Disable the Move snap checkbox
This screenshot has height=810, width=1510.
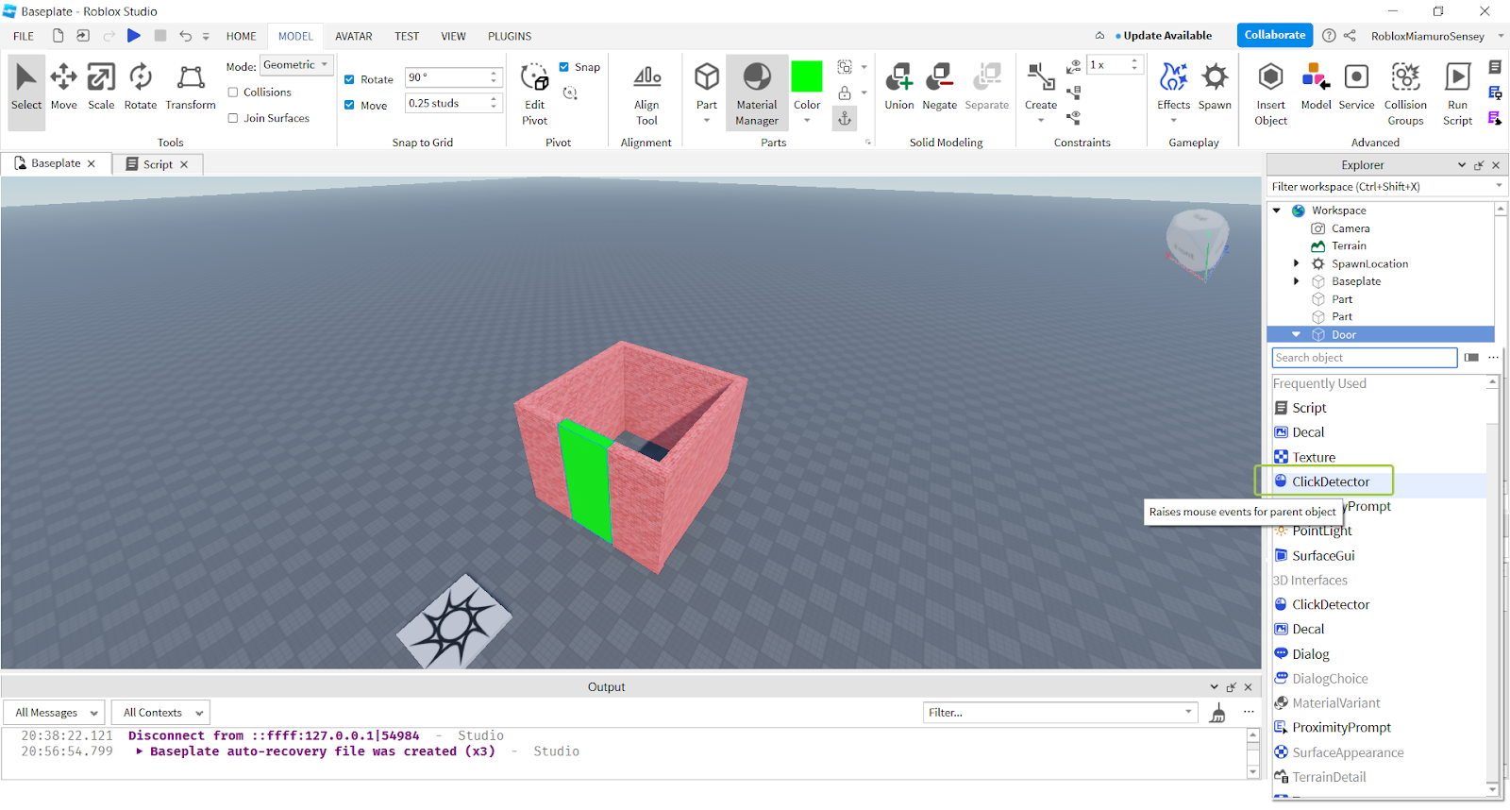click(x=349, y=105)
